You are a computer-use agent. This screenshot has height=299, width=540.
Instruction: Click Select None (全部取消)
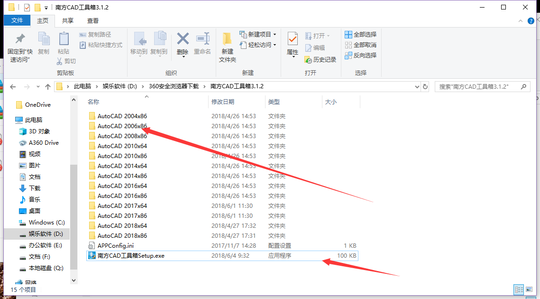361,45
